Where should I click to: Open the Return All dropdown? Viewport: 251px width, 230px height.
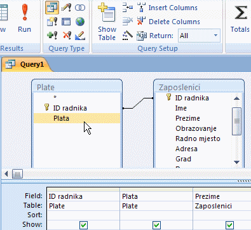pos(215,36)
